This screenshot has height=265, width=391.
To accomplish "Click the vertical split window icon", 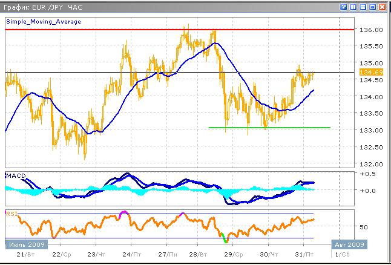I will tap(353, 7).
